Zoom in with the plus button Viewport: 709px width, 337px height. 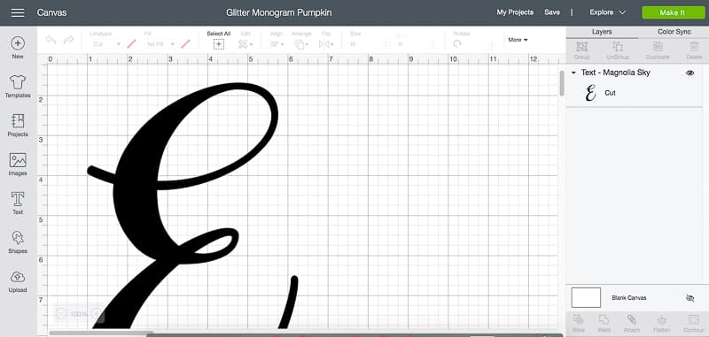pyautogui.click(x=96, y=313)
